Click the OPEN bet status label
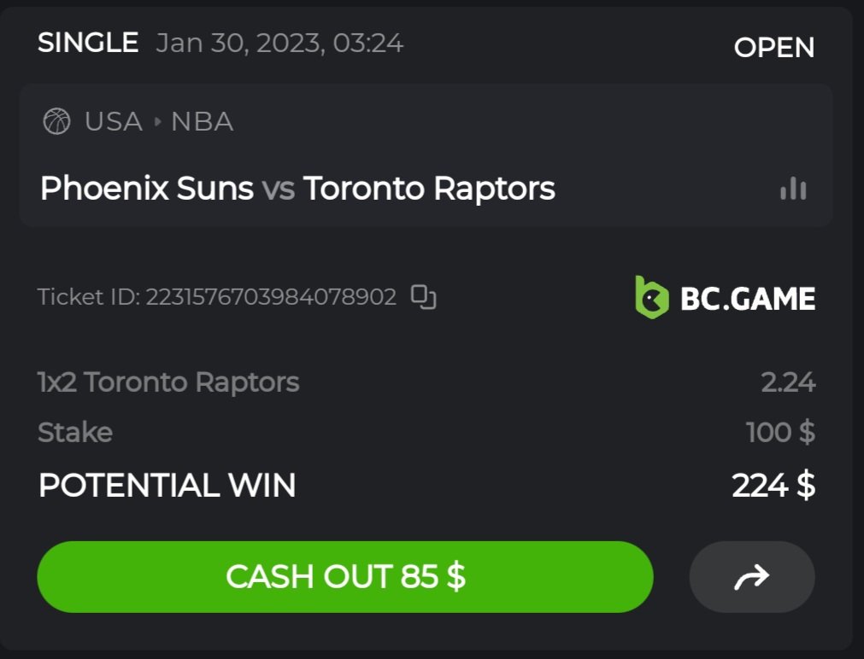Image resolution: width=864 pixels, height=659 pixels. 773,48
